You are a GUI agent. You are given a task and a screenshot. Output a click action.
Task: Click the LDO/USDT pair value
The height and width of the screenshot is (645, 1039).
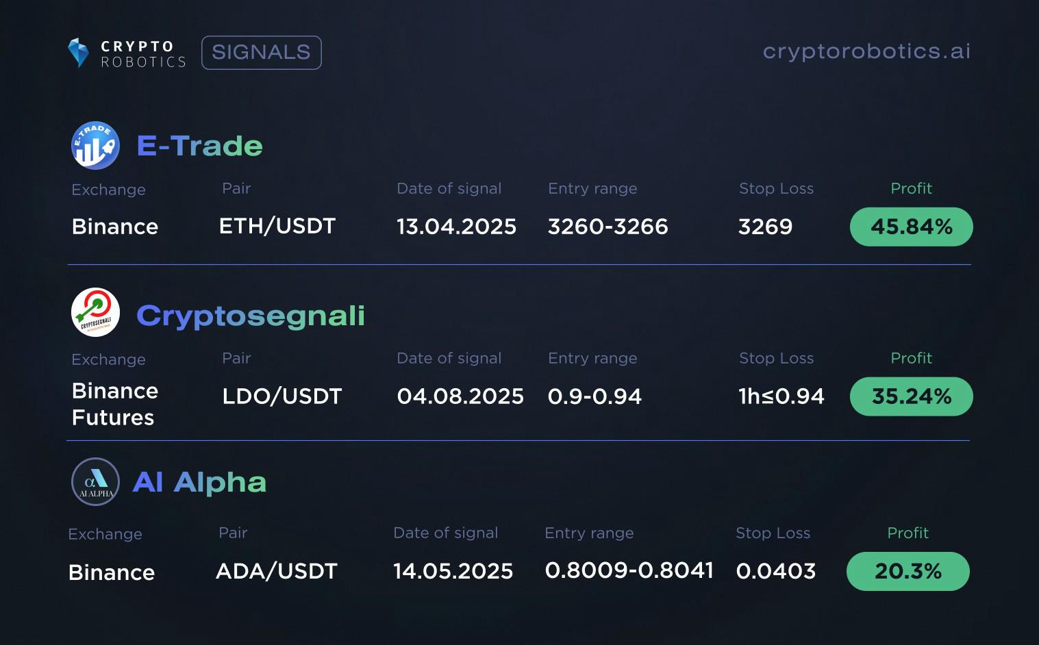point(282,396)
